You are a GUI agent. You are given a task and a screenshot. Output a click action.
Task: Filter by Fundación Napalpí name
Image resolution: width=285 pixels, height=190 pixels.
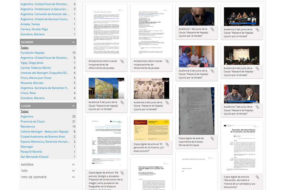[x=32, y=53]
